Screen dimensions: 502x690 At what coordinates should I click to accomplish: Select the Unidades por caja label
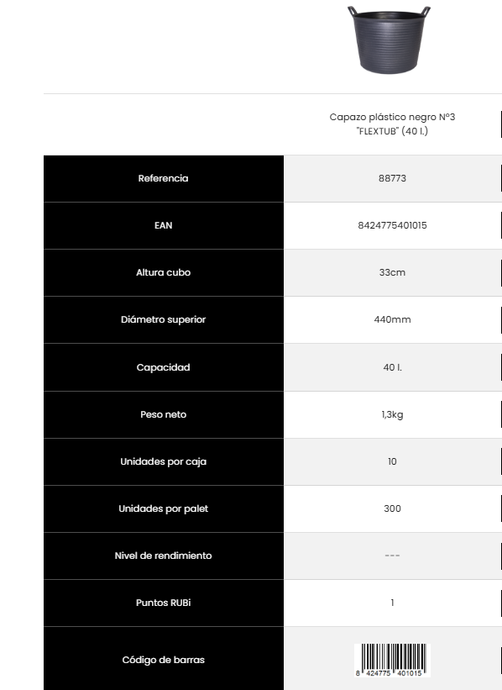pyautogui.click(x=164, y=461)
